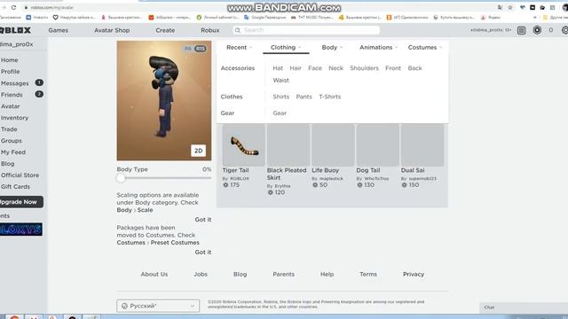Expand the Animations dropdown tab

pyautogui.click(x=378, y=47)
